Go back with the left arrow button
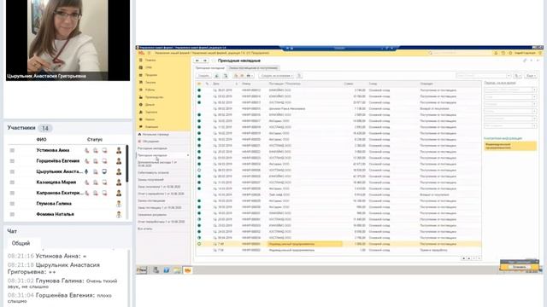The image size is (547, 307). (x=197, y=61)
